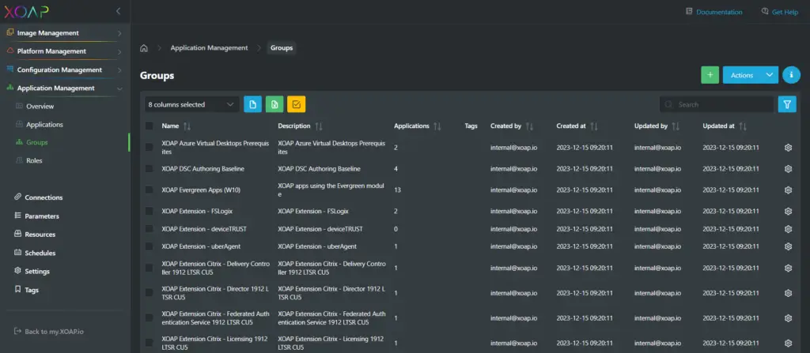
Task: Open settings gear for XOAP DSC Authoring Baseline
Action: point(788,169)
